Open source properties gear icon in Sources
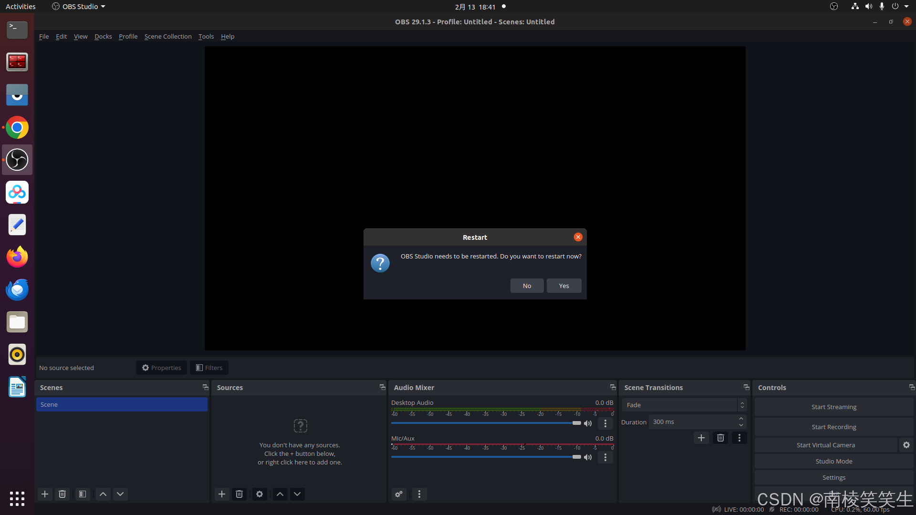Viewport: 916px width, 515px height. 260,494
